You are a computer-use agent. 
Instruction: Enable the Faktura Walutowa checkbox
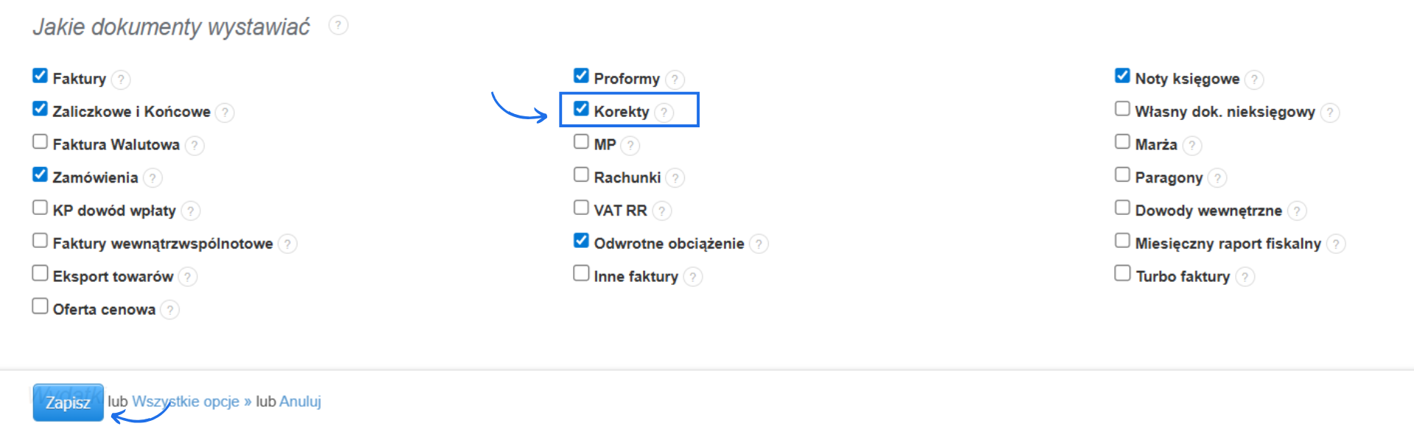pyautogui.click(x=40, y=142)
